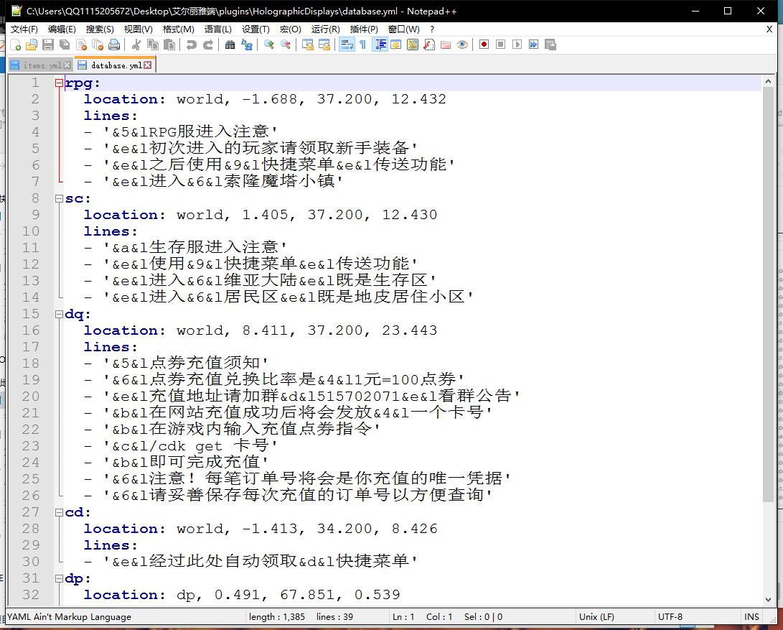The height and width of the screenshot is (630, 783).
Task: Save the current file using the toolbar
Action: tap(48, 45)
